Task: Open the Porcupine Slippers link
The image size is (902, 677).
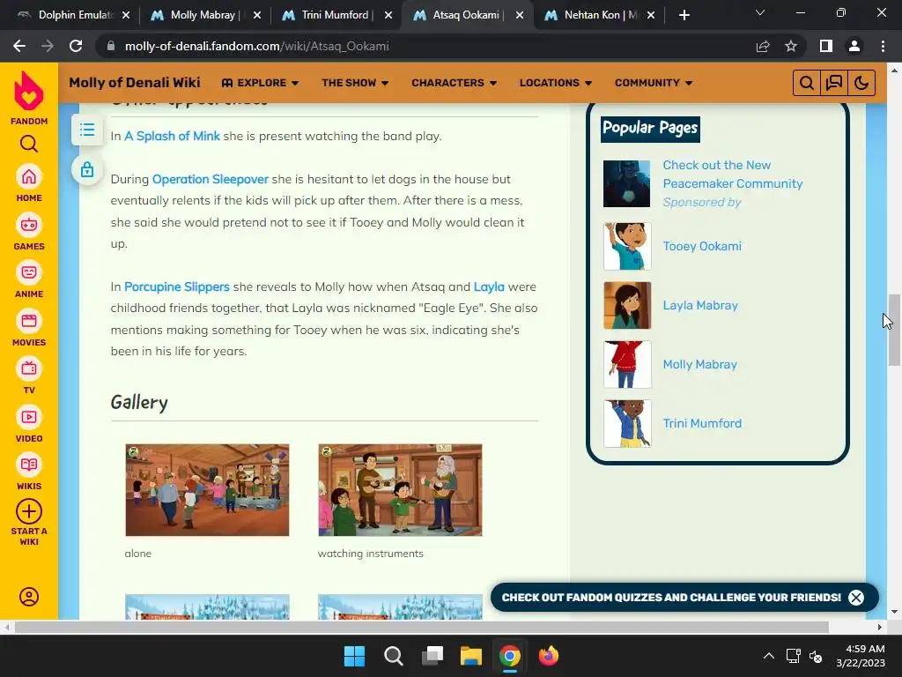Action: pos(176,286)
